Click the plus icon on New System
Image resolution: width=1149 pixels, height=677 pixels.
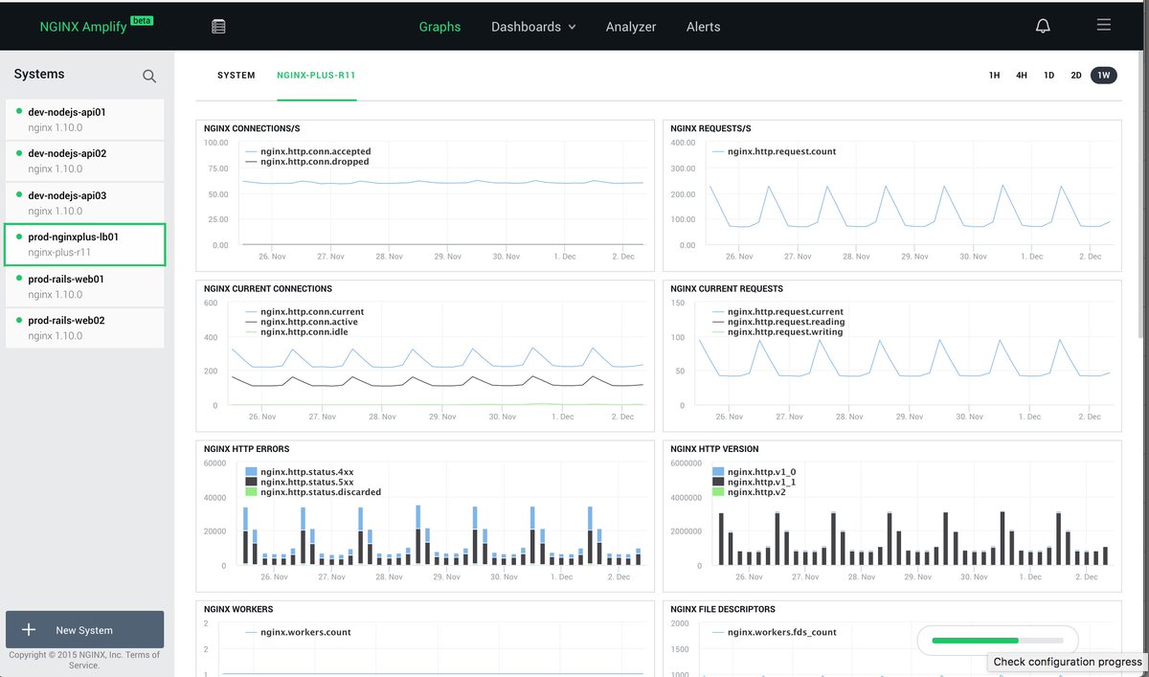click(29, 630)
